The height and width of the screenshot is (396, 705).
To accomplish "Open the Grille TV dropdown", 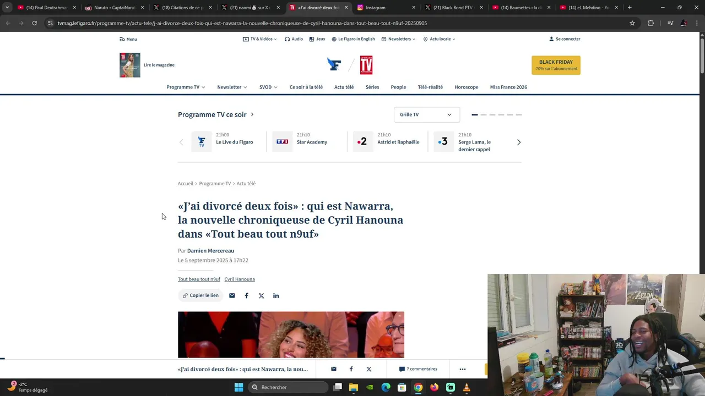I will pyautogui.click(x=426, y=114).
